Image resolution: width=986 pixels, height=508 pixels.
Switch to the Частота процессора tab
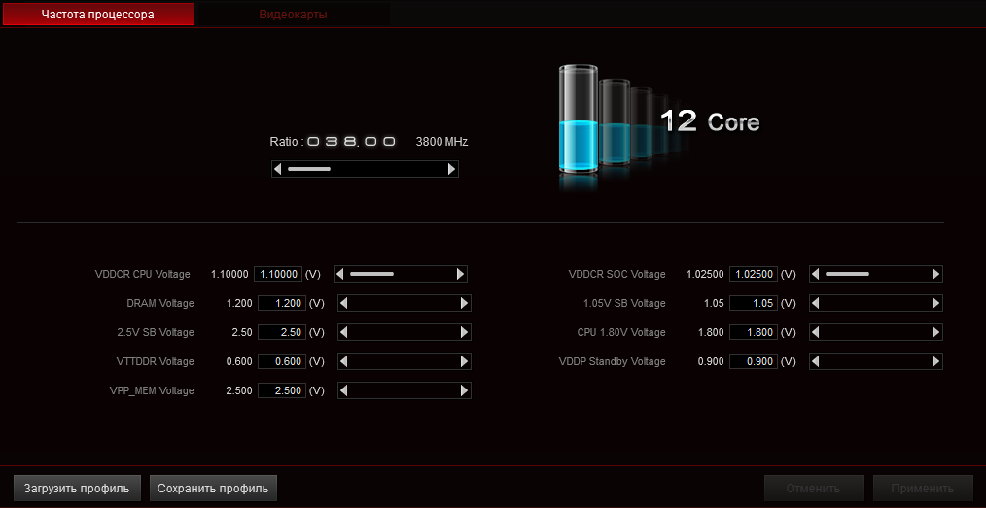click(98, 14)
